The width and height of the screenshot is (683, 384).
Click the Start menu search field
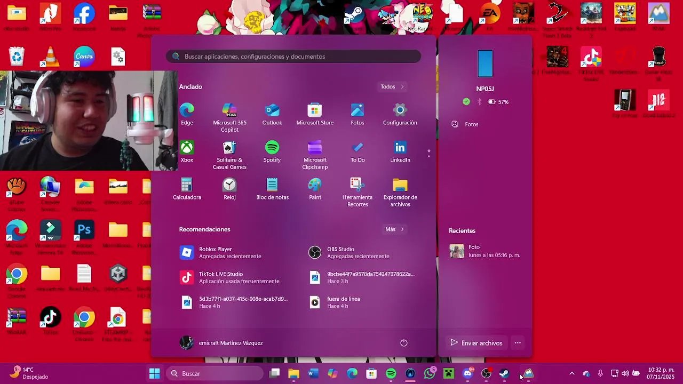(x=293, y=57)
